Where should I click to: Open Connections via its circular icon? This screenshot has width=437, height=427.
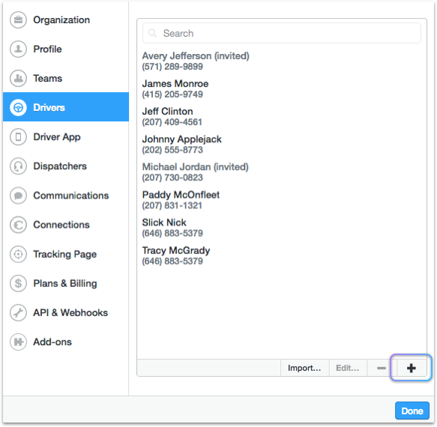(x=19, y=225)
